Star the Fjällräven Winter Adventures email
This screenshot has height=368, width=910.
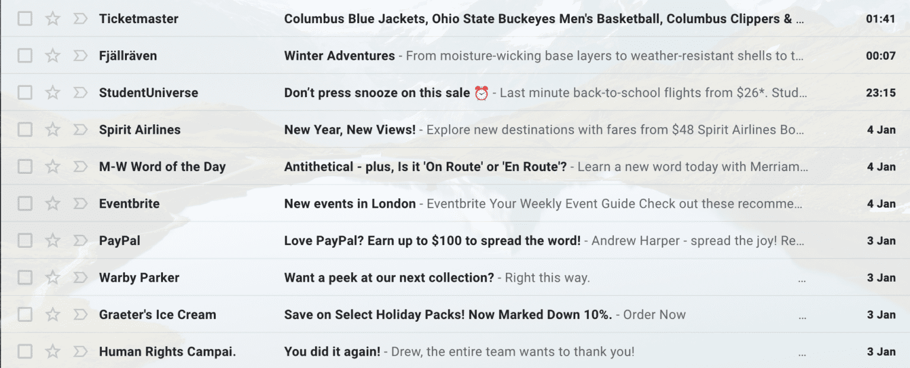[52, 55]
